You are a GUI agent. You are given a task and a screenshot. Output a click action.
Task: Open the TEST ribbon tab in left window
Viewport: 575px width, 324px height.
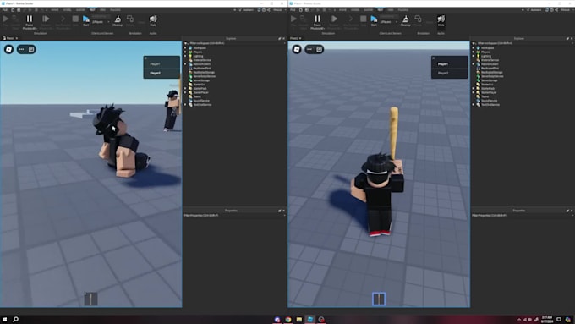(91, 10)
